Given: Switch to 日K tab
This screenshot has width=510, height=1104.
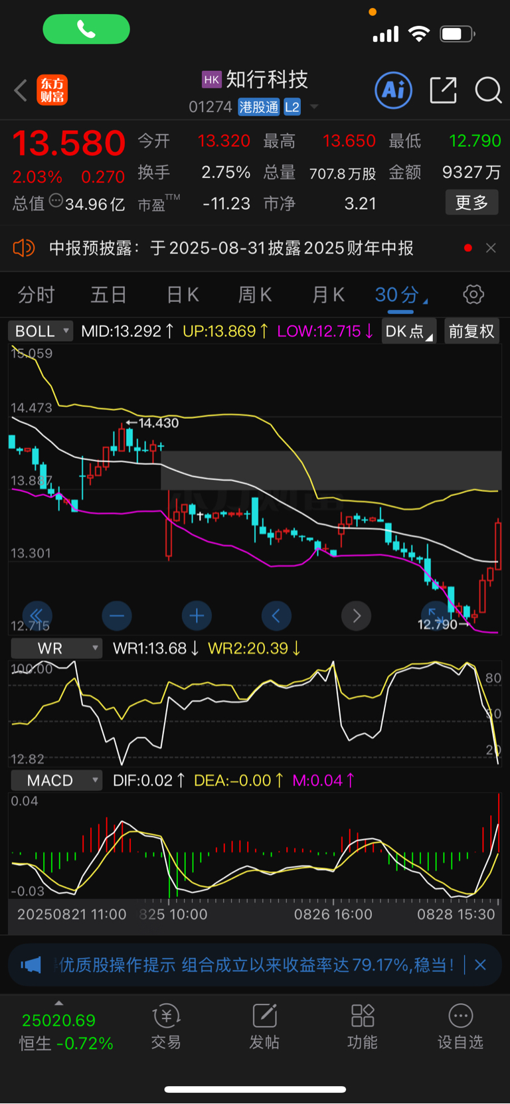Looking at the screenshot, I should (x=183, y=295).
